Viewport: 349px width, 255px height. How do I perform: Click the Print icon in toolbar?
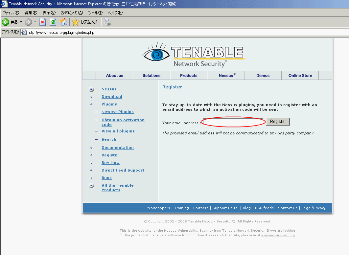[x=107, y=22]
